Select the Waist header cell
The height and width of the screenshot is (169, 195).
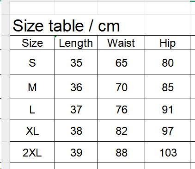point(121,43)
